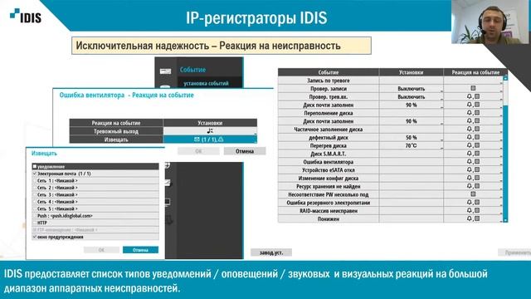Click OK in Ошибка вентилятора dialog

click(198, 151)
